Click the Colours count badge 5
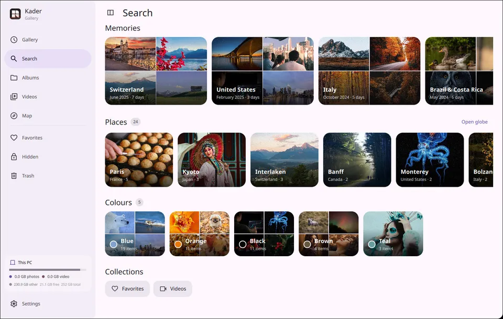 pyautogui.click(x=139, y=202)
